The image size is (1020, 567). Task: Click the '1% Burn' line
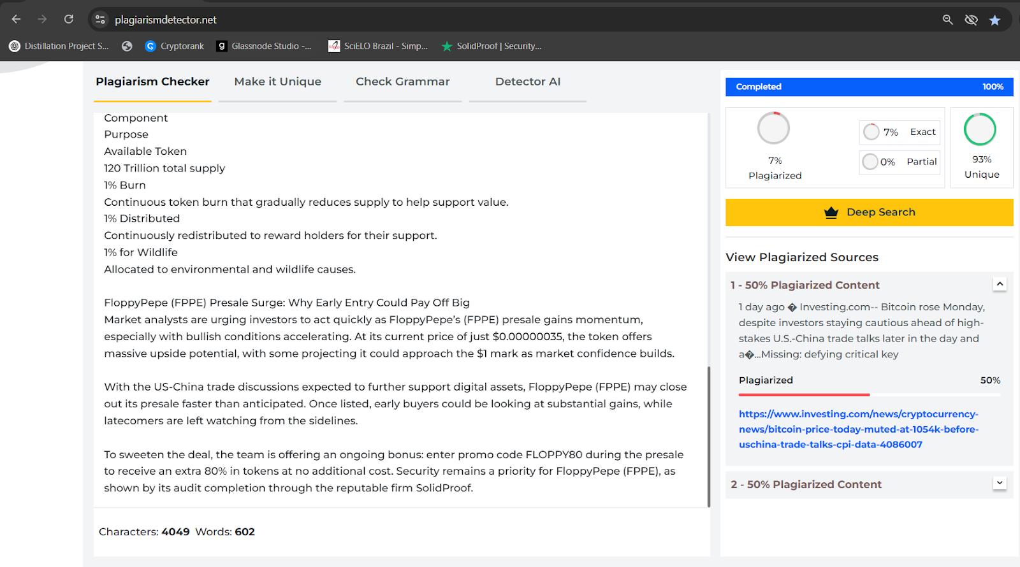(x=125, y=185)
